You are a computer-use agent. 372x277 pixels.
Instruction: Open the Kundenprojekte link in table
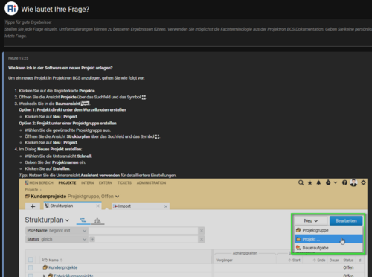coord(63,267)
